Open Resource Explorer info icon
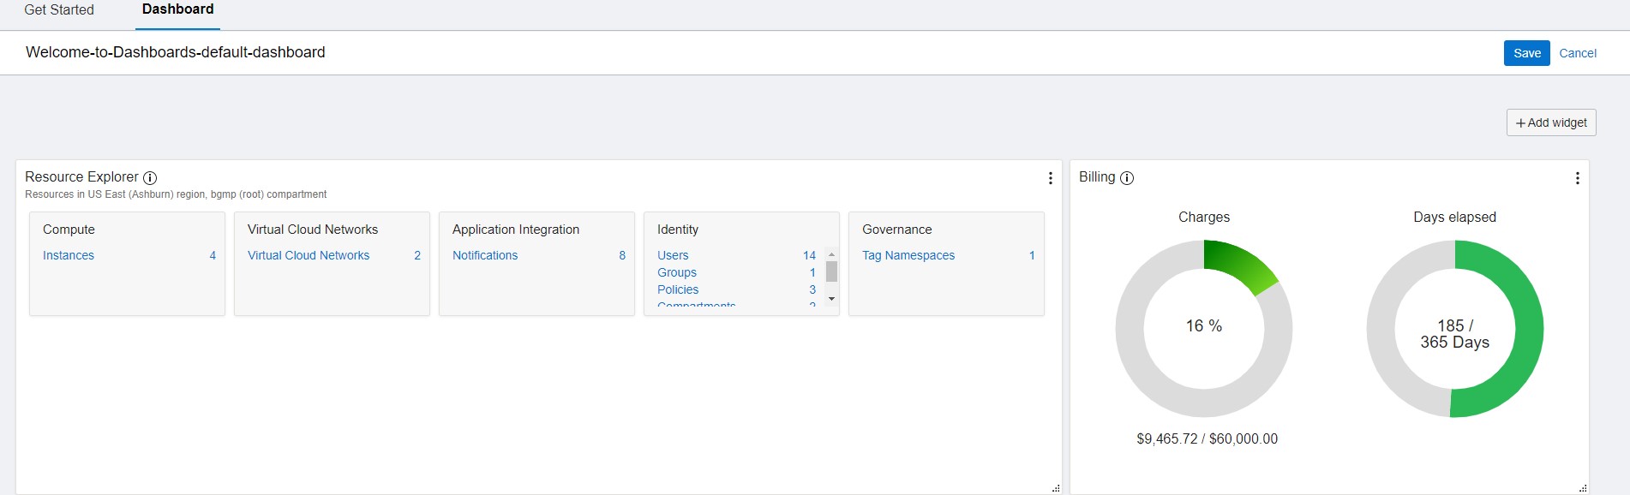 coord(150,178)
